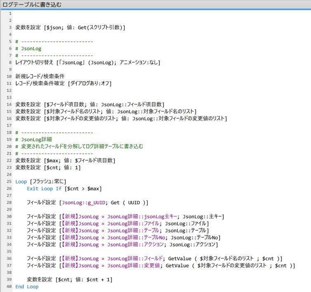Image resolution: width=311 pixels, height=292 pixels.
Task: Click the End Loop step
Action: (x=27, y=287)
